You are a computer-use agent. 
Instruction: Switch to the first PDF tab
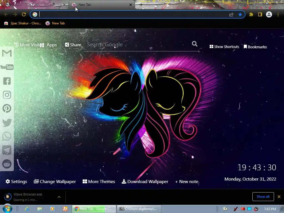(x=34, y=5)
